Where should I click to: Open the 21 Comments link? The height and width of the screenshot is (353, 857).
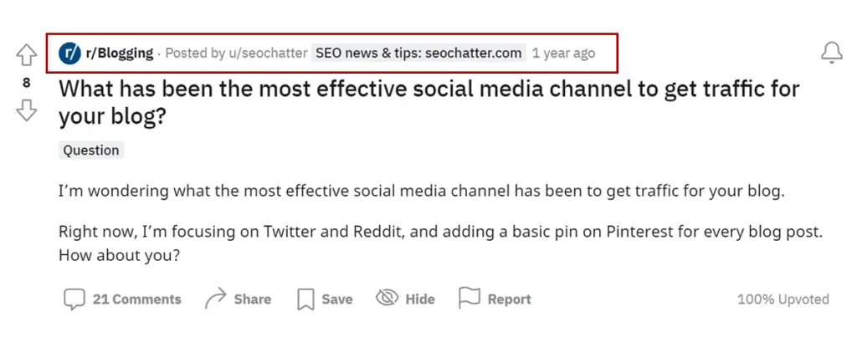pyautogui.click(x=136, y=299)
